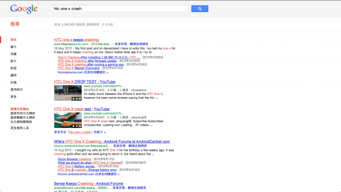
Task: Open sublink HTC One X Restart Command
Action: 78,68
